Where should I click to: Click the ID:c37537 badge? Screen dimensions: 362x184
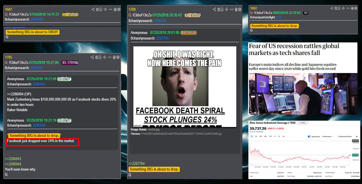[x=188, y=33]
